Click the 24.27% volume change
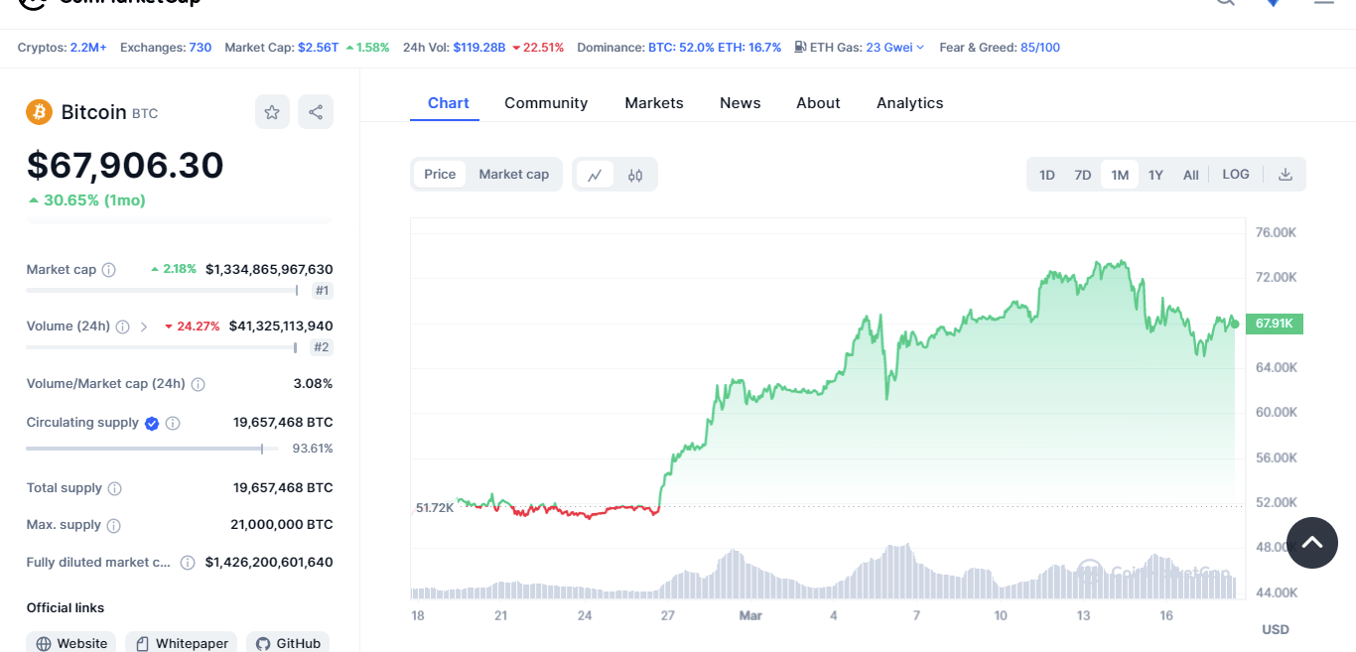Viewport: 1356px width, 652px height. [193, 326]
